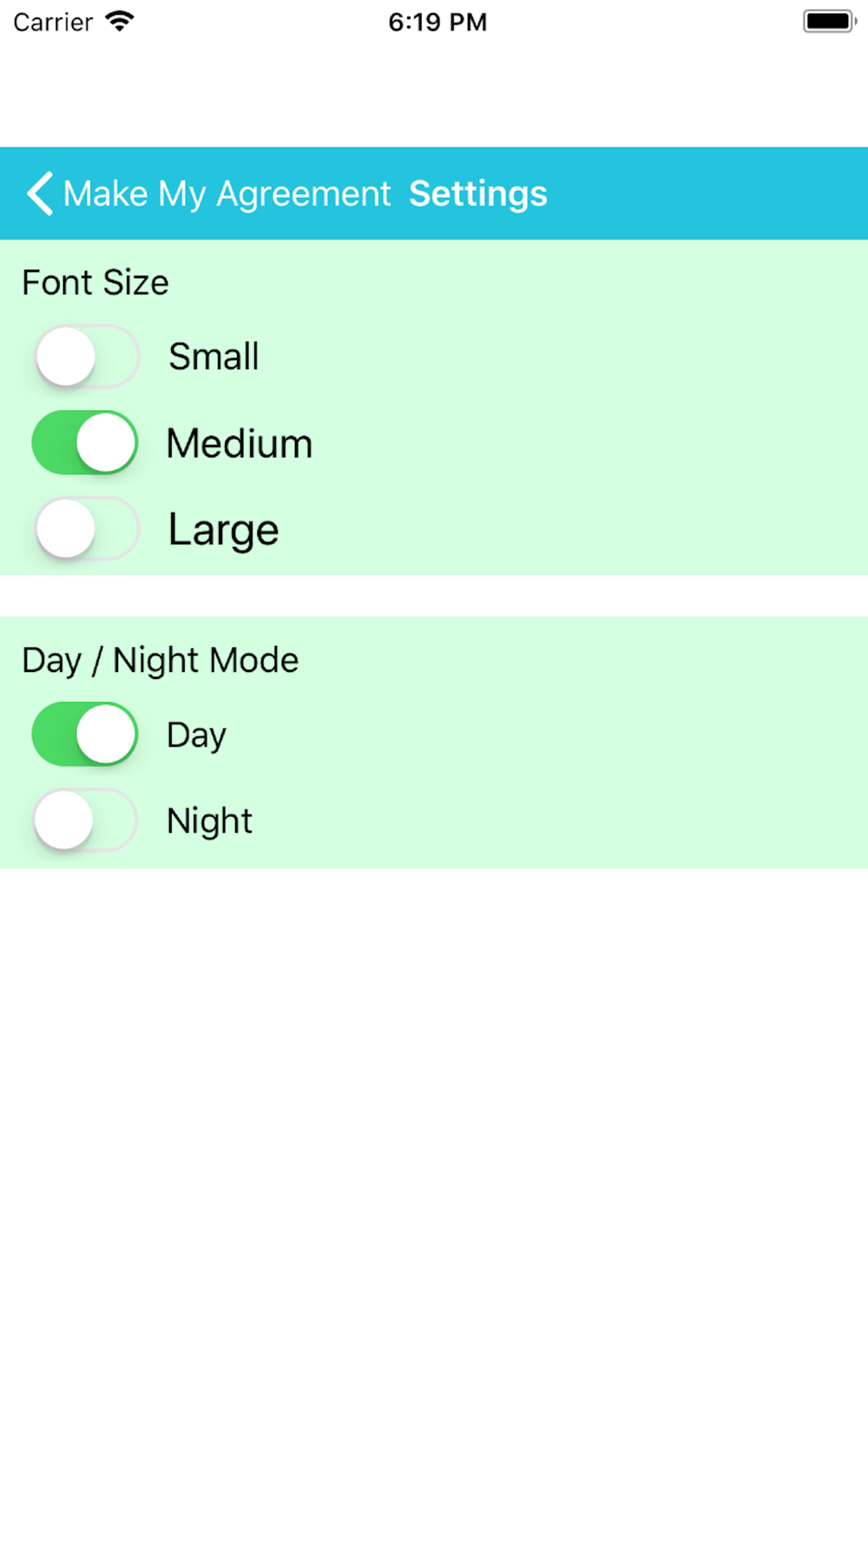Tap the white gap between settings sections

[x=434, y=596]
